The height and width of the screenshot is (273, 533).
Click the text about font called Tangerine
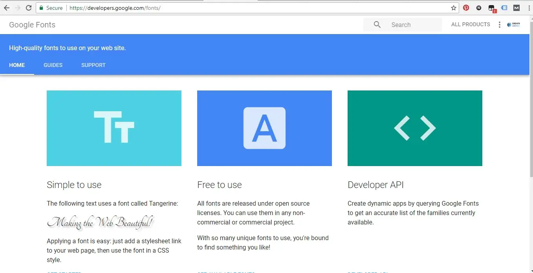click(112, 204)
